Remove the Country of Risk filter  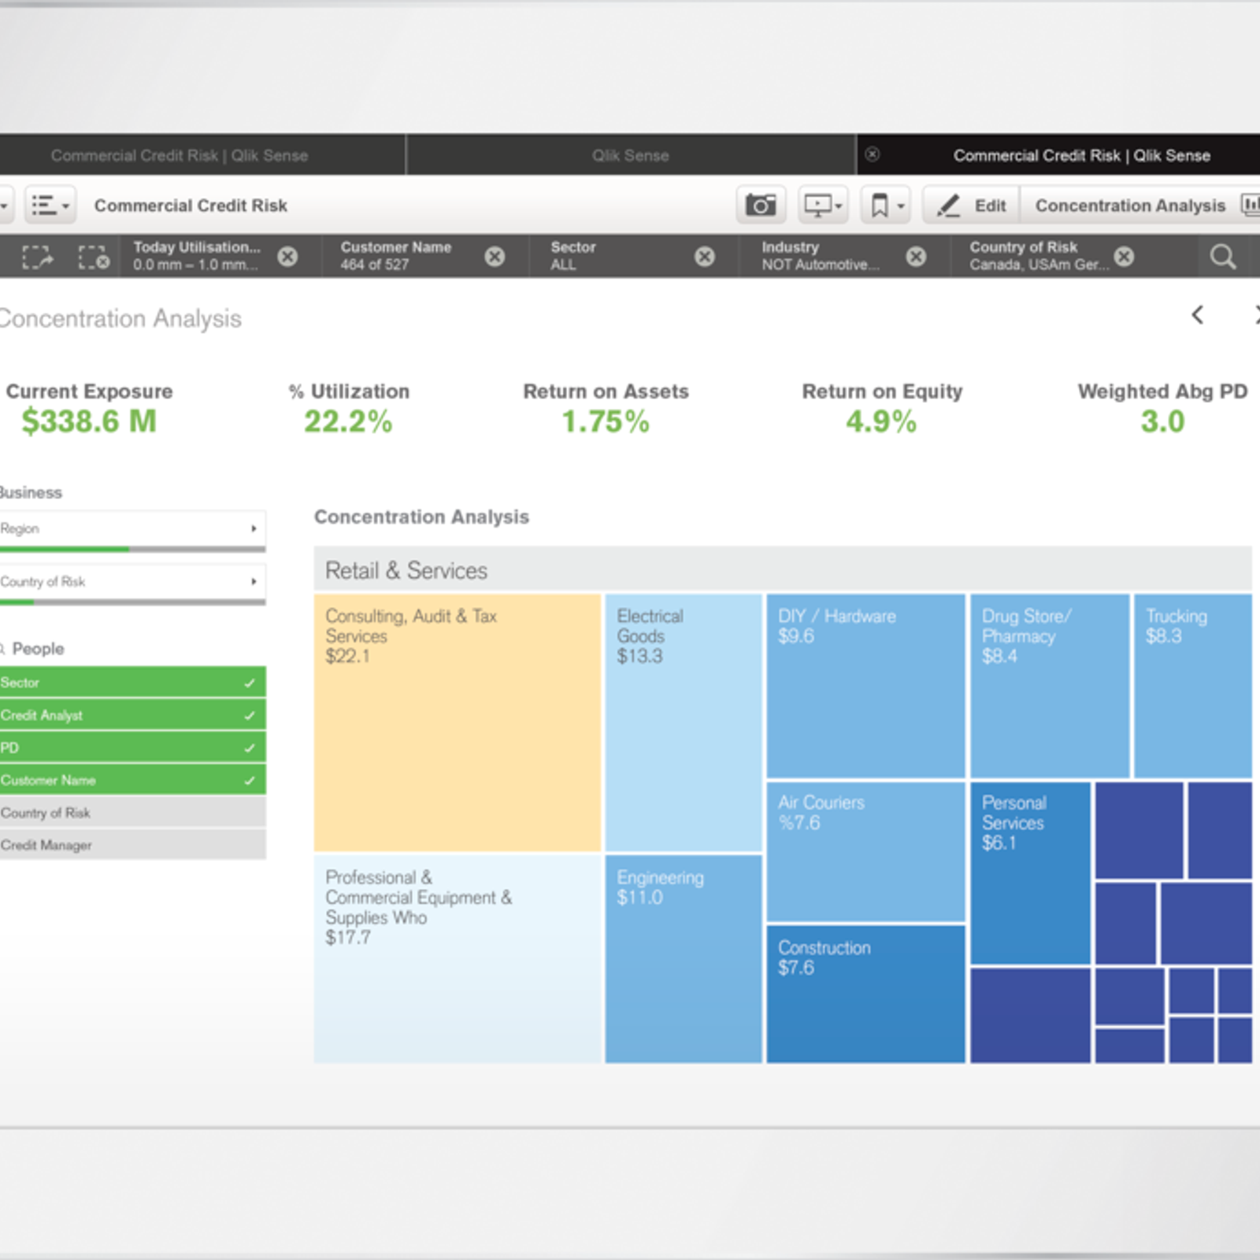pyautogui.click(x=1125, y=257)
